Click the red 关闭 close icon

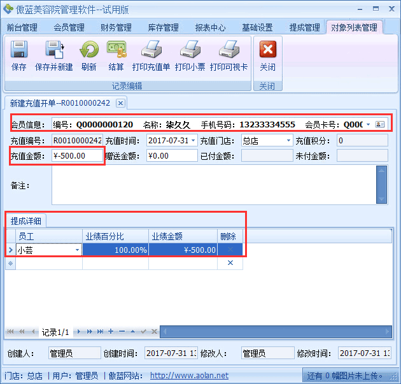[x=268, y=49]
